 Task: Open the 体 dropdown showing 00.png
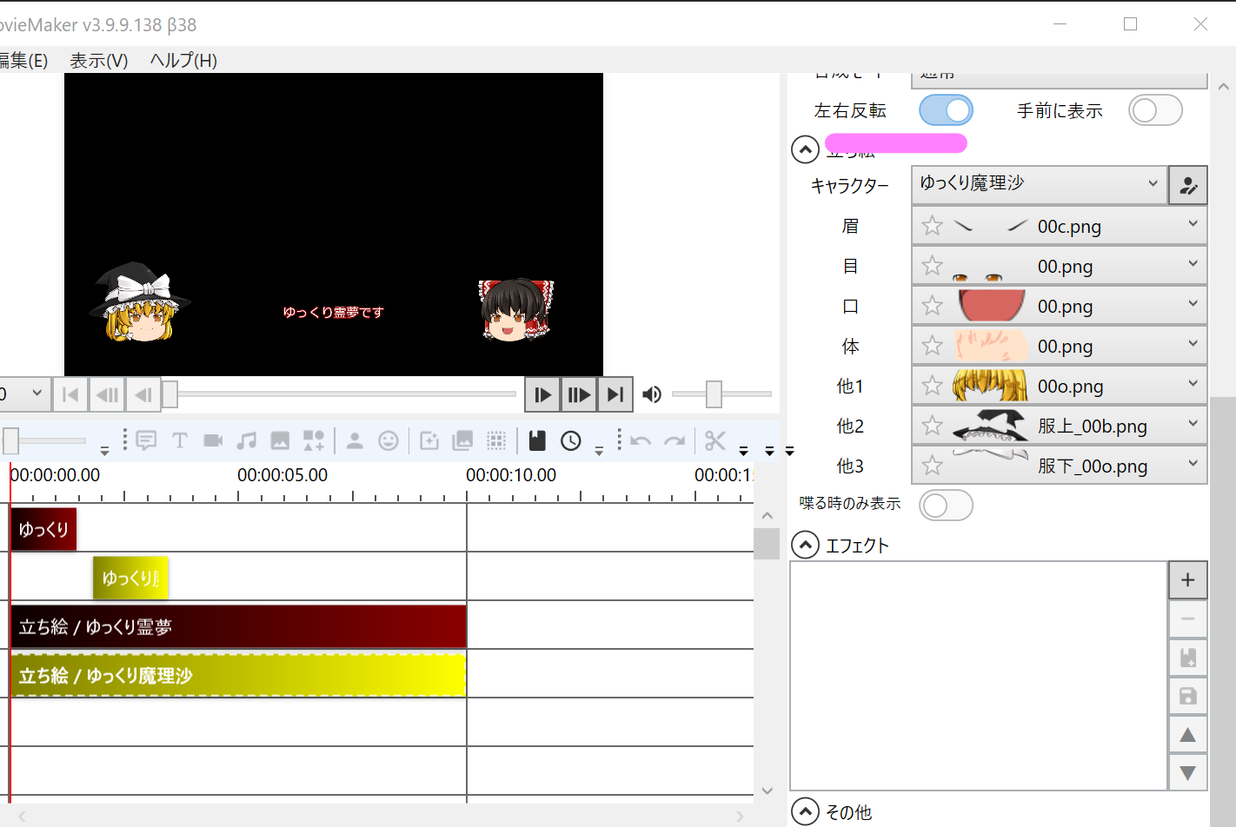click(x=1060, y=346)
